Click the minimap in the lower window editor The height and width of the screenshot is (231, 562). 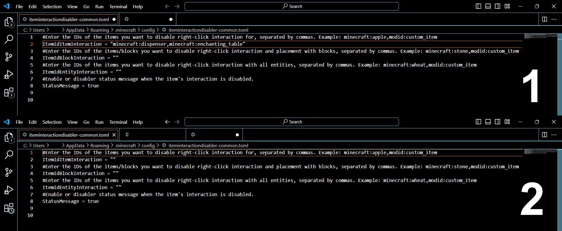(540, 152)
